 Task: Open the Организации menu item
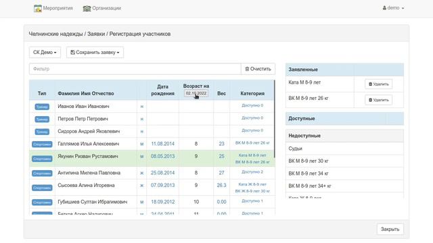pyautogui.click(x=102, y=8)
